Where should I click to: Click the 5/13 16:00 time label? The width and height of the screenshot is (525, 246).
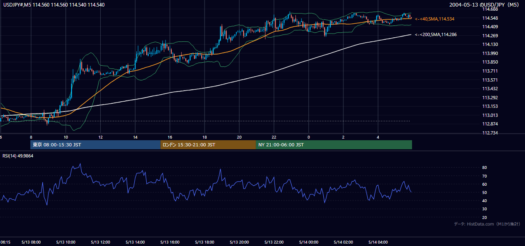[x=170, y=242]
